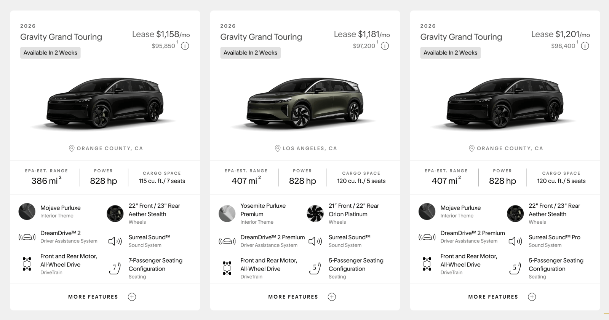Click Surreal Sound Pro speaker icon
Screen dimensions: 609x320
pyautogui.click(x=515, y=241)
